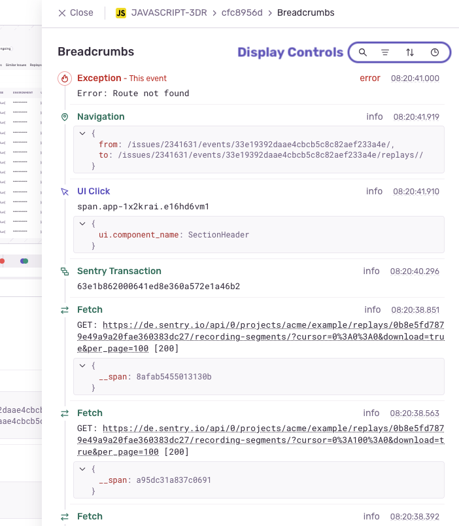
Task: Close the Breadcrumbs drawer
Action: pyautogui.click(x=75, y=12)
